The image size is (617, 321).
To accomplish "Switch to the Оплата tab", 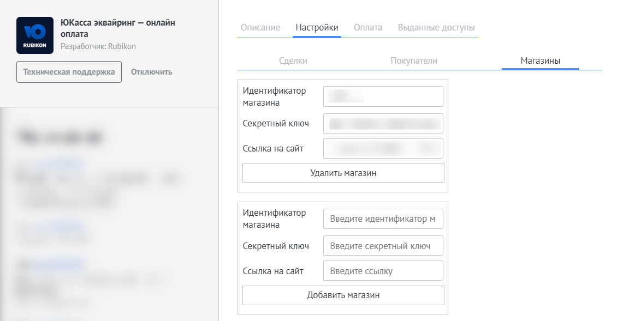I will point(368,27).
